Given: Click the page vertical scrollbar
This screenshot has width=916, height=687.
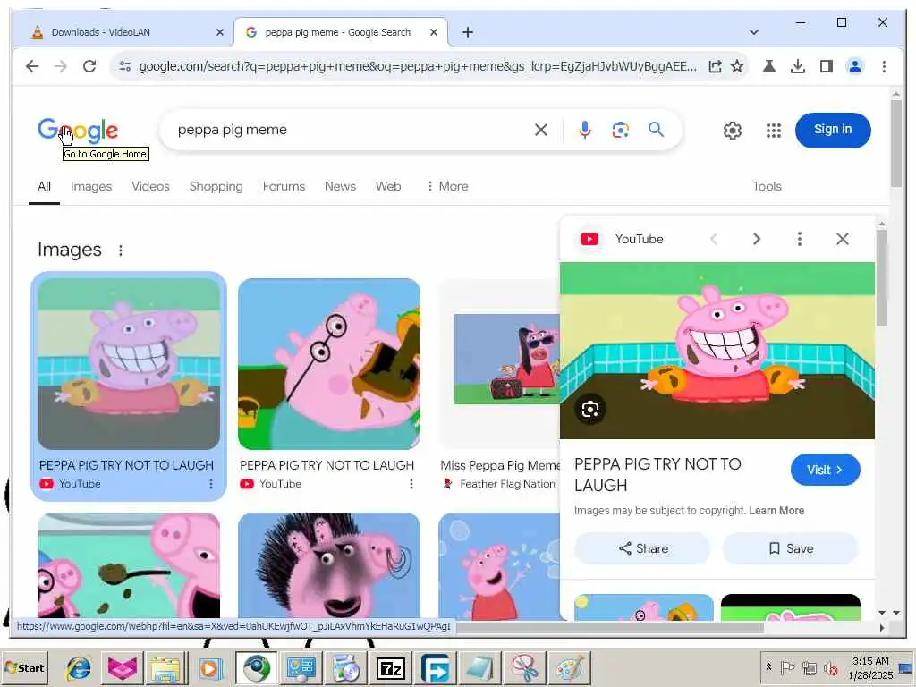Looking at the screenshot, I should click(896, 144).
